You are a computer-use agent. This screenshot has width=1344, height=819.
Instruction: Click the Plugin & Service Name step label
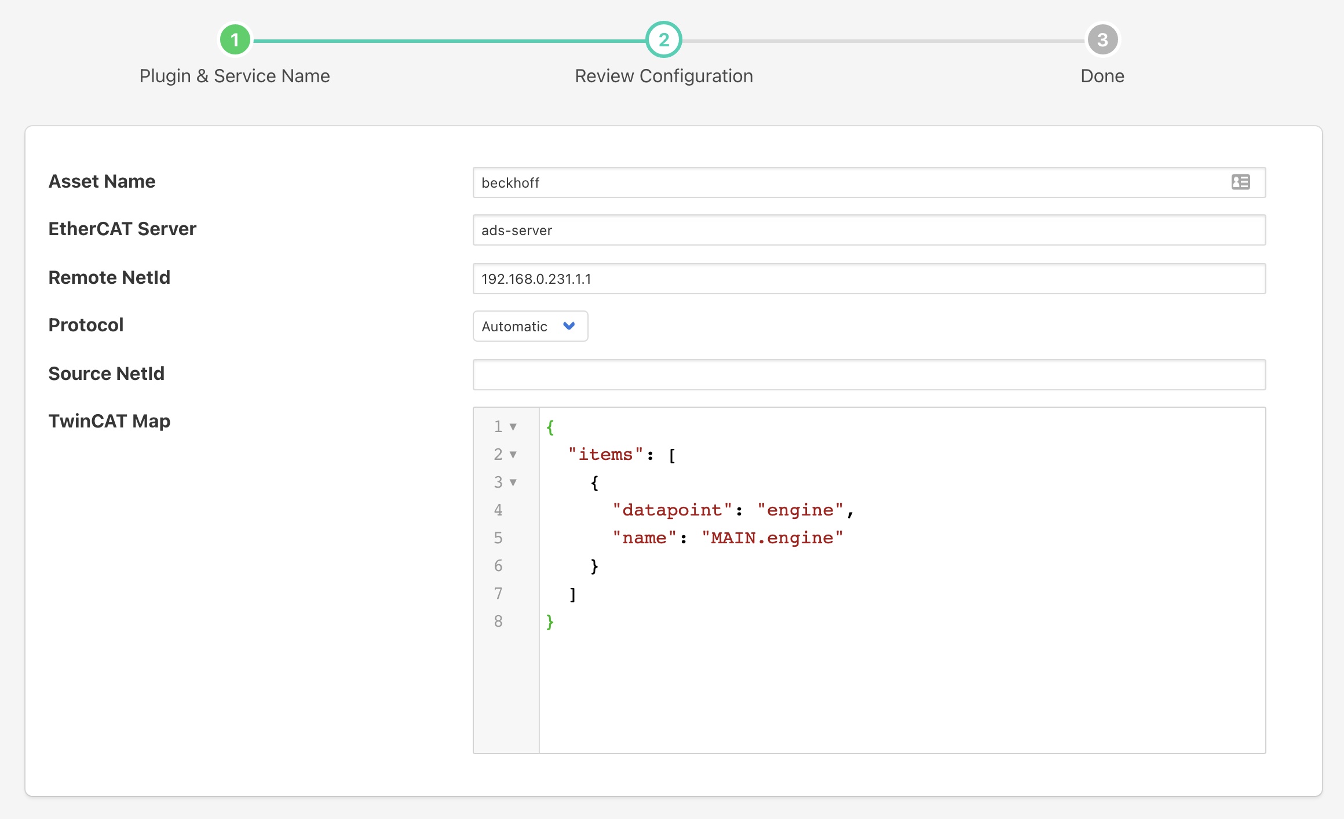pyautogui.click(x=235, y=76)
